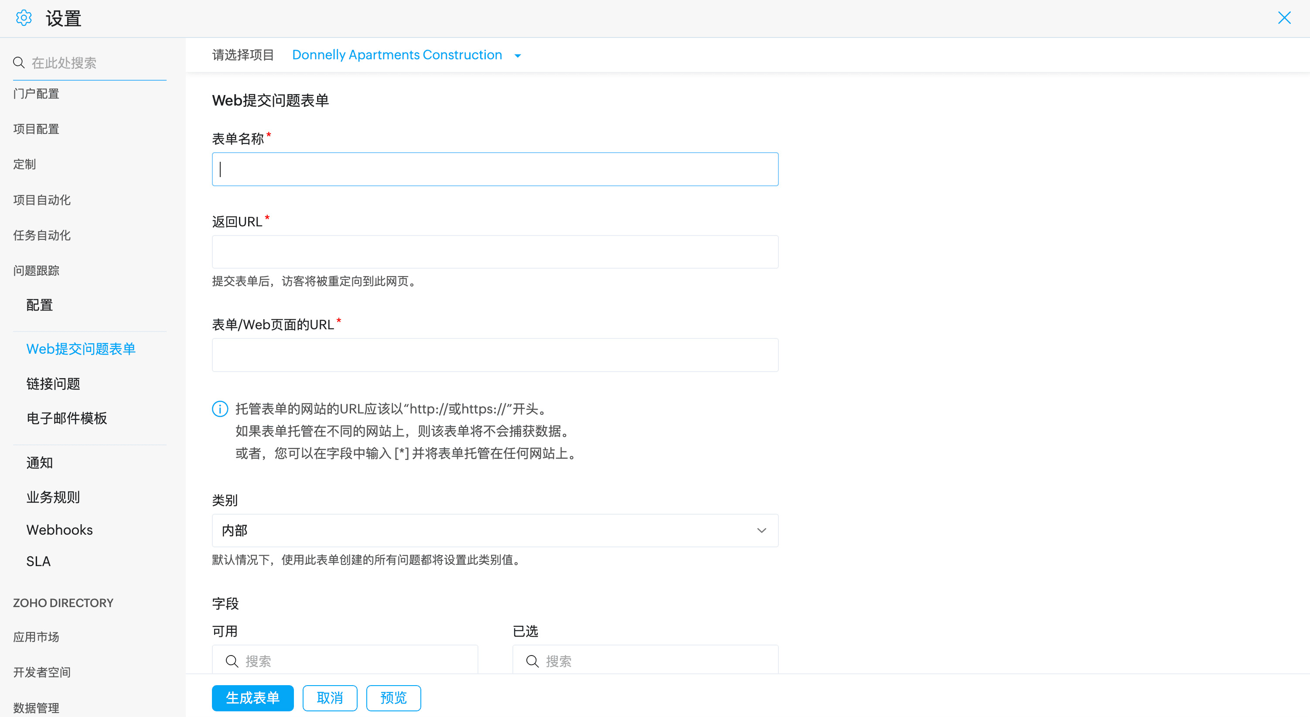Click the info icon beside URL hint
1310x717 pixels.
tap(220, 409)
